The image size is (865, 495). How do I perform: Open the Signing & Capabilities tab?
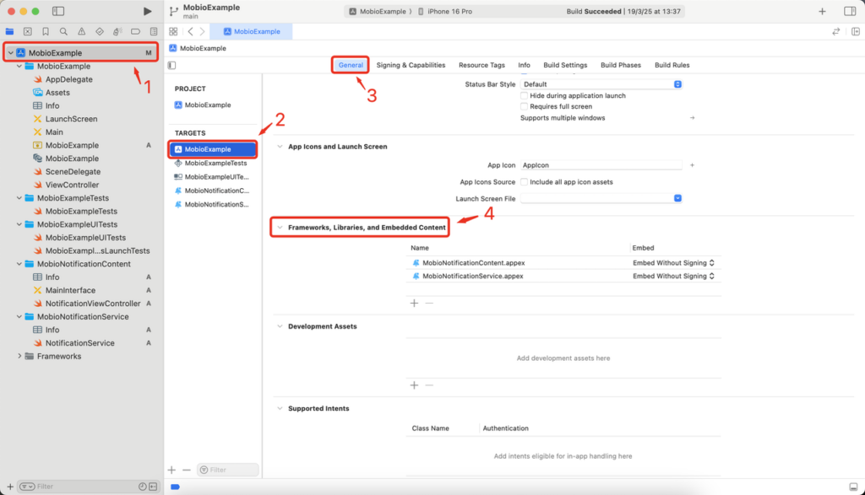coord(411,65)
